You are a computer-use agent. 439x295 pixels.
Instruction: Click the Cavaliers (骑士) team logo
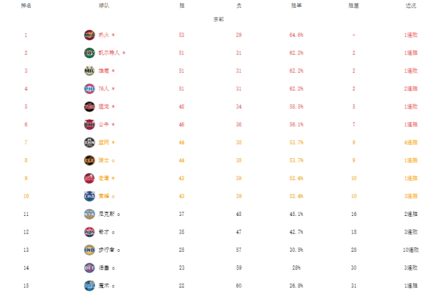89,161
